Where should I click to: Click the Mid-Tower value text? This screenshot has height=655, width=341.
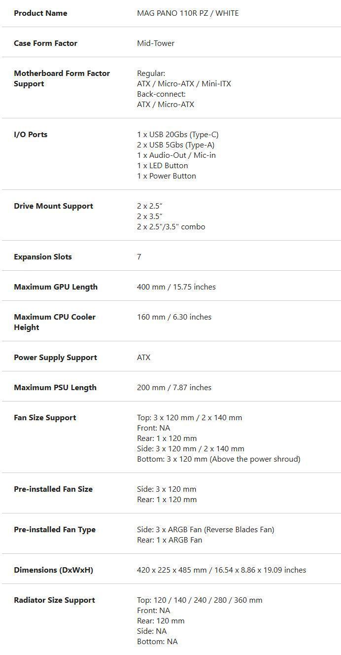coord(156,43)
